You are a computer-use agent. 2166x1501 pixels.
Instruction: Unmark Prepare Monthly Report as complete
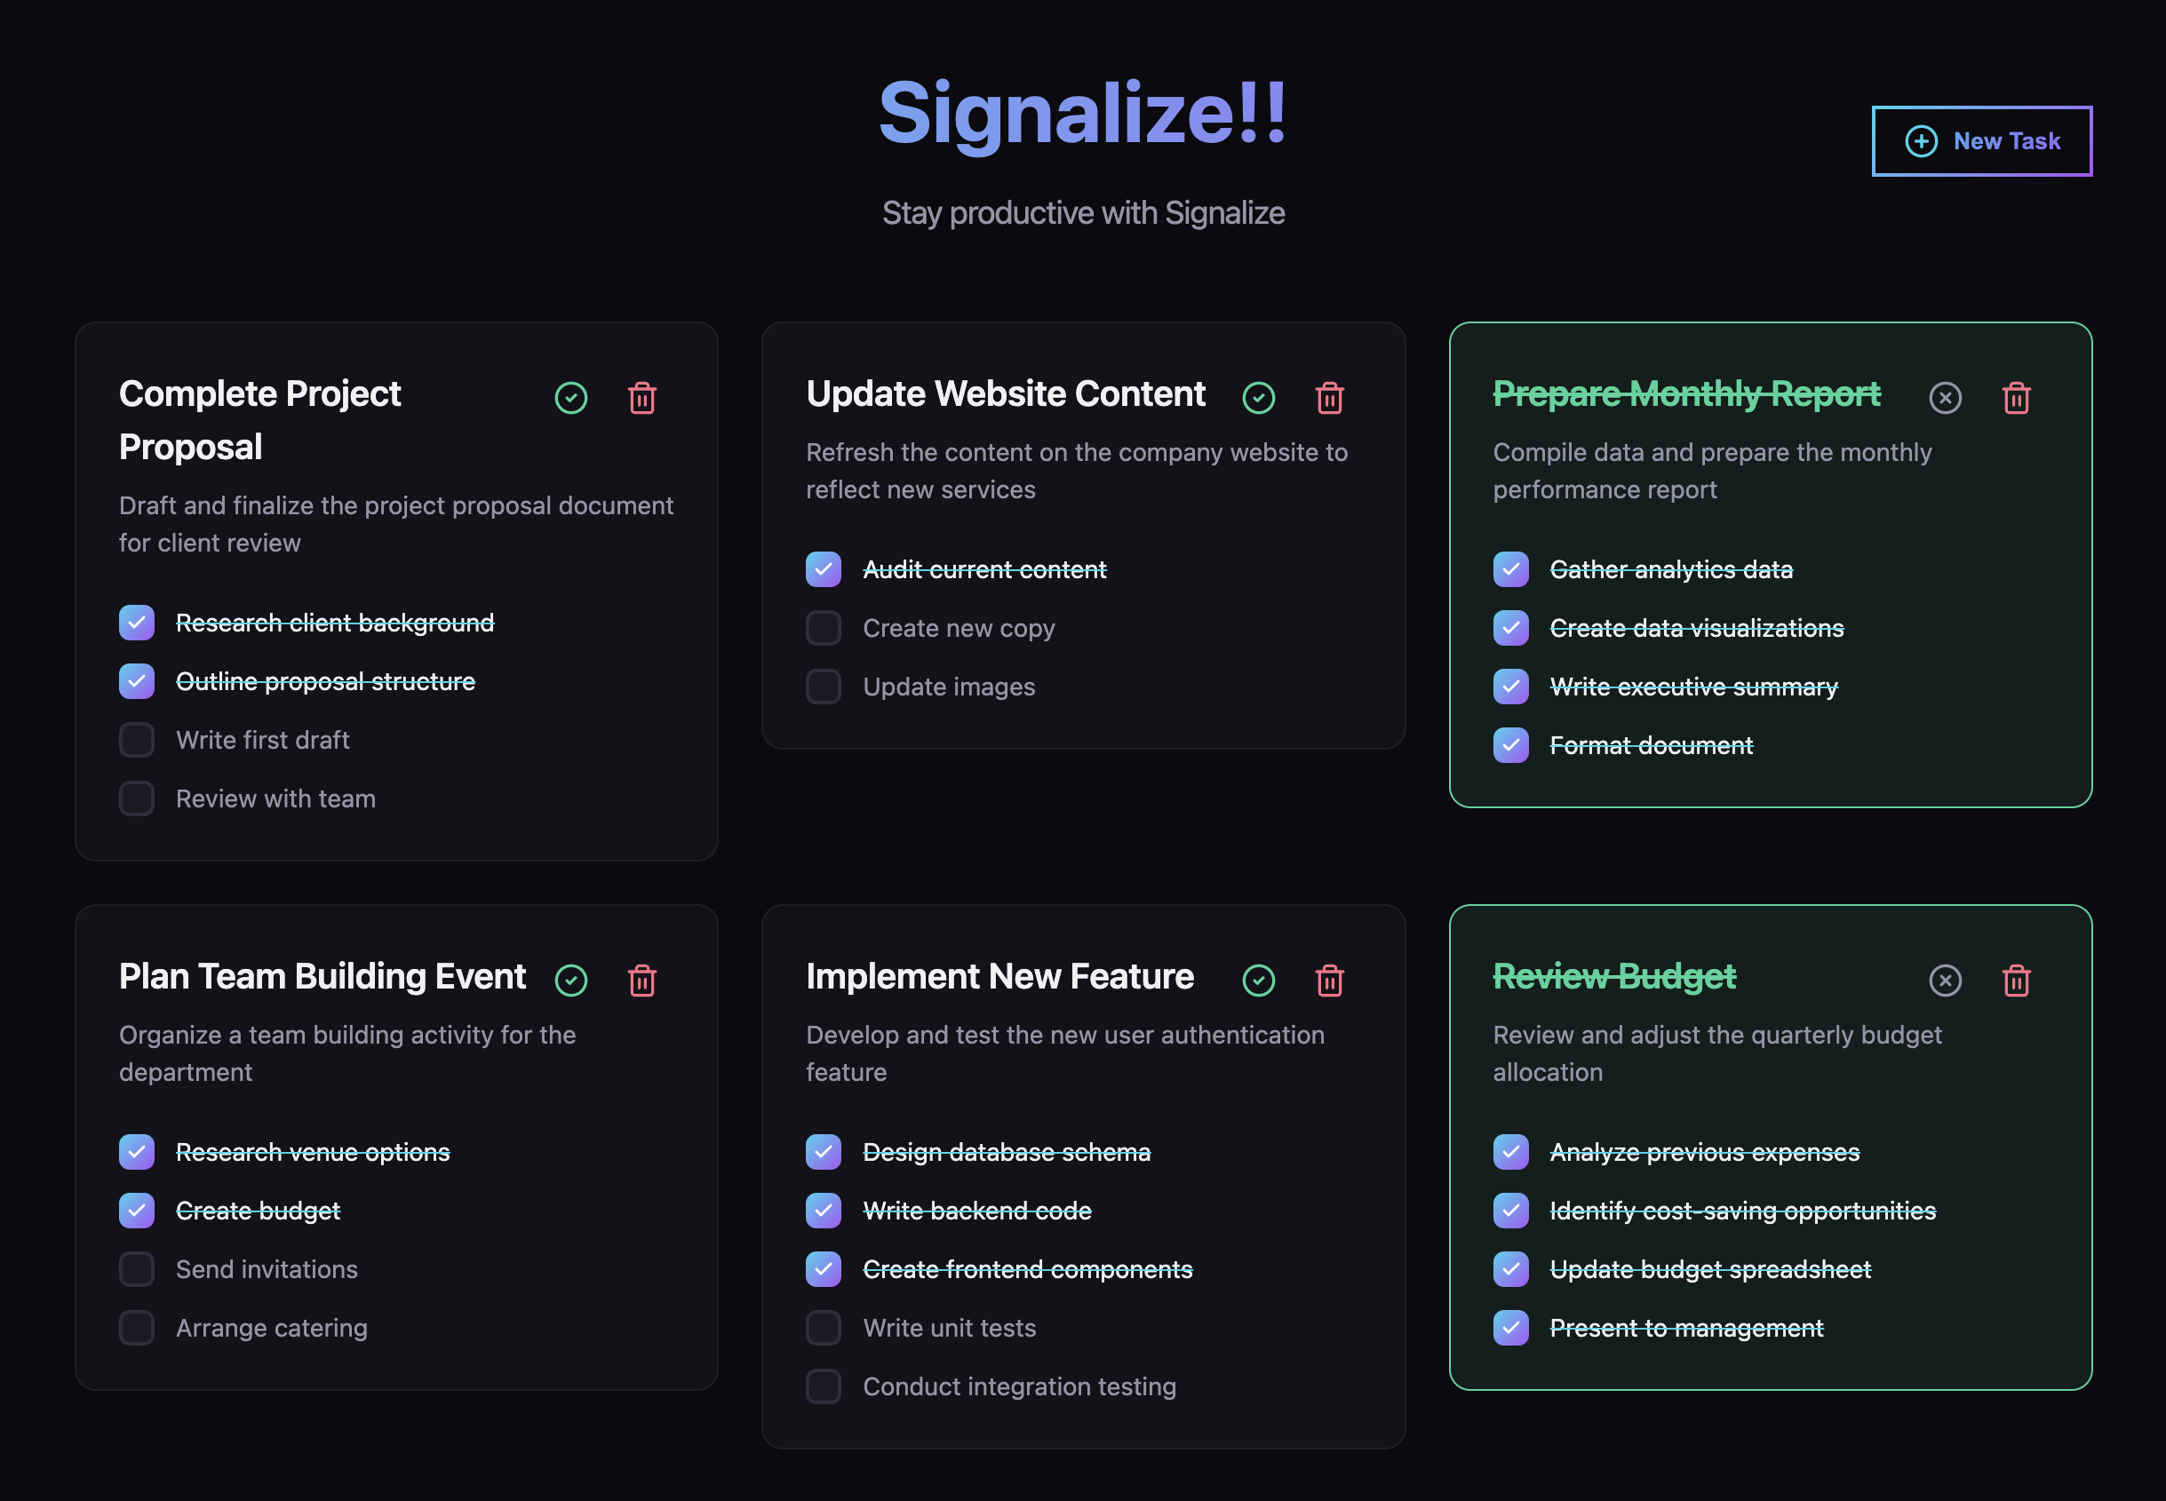coord(1945,398)
